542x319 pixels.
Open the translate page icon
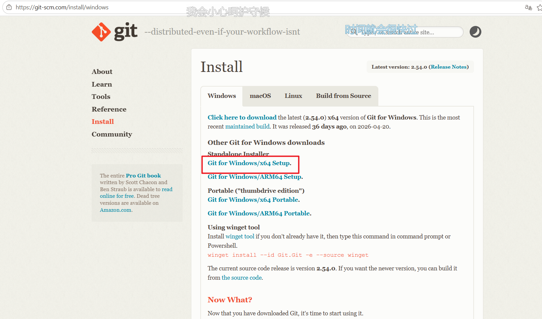pyautogui.click(x=528, y=7)
